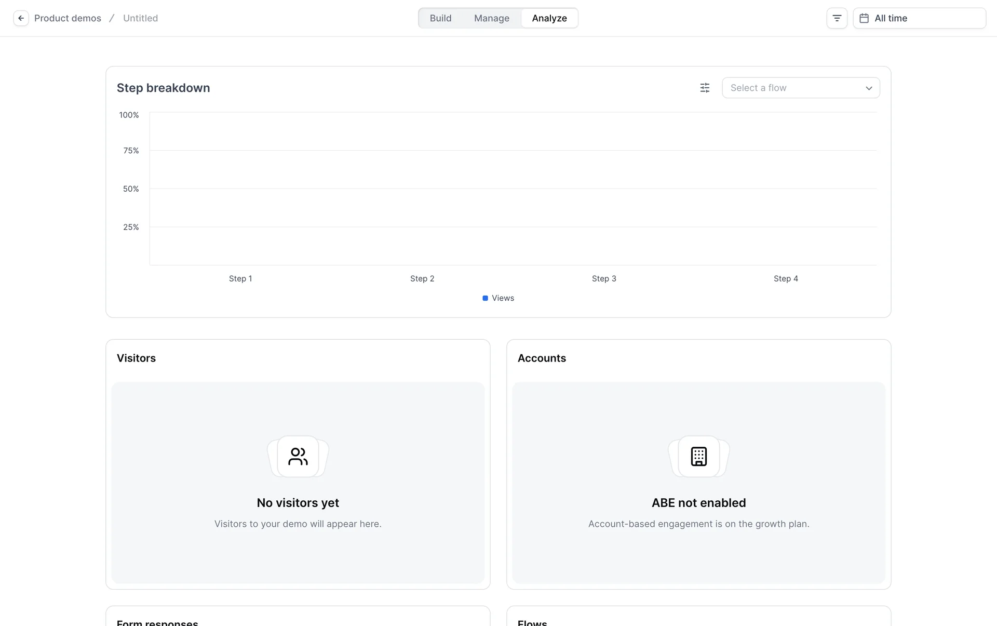Viewport: 997px width, 626px height.
Task: Open the filter icon button
Action: click(x=837, y=18)
